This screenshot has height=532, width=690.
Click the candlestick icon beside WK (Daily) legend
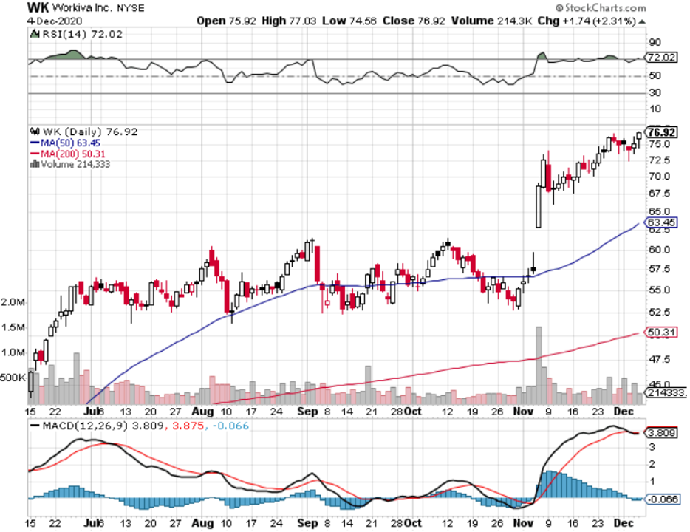pyautogui.click(x=33, y=132)
